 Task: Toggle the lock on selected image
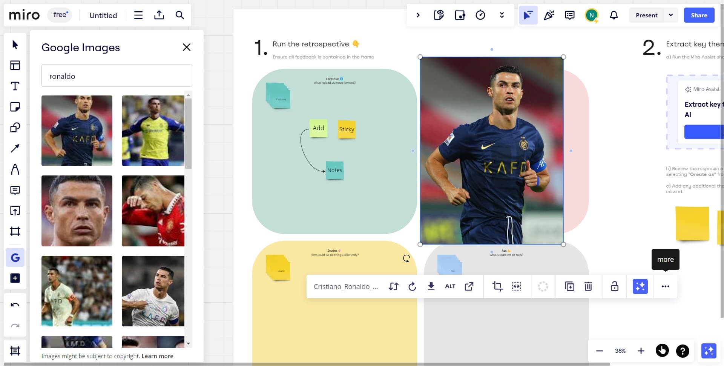[x=614, y=286]
